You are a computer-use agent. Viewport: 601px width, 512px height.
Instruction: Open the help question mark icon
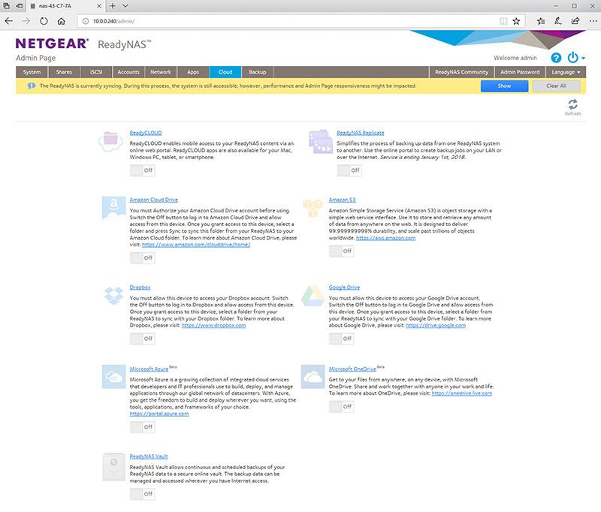(556, 58)
